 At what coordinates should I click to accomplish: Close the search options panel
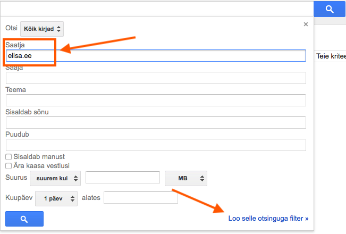(x=306, y=24)
